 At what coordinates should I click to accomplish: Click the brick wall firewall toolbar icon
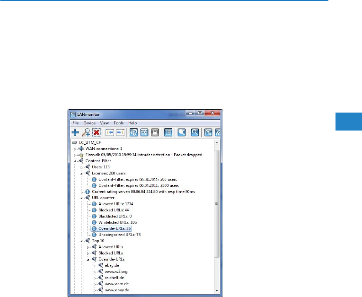pyautogui.click(x=144, y=132)
